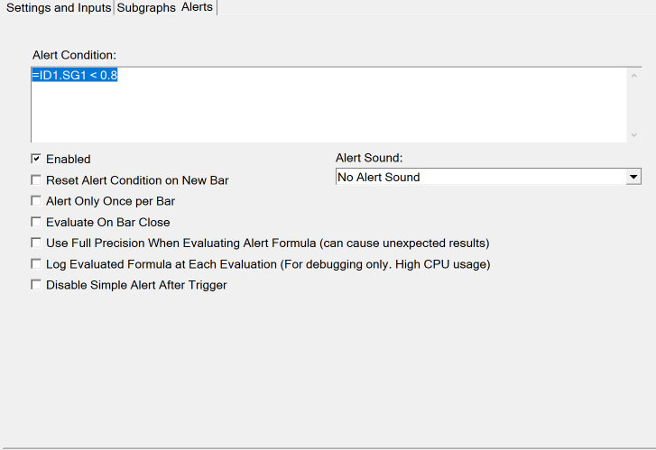Click the Alert Condition scrollbar down arrow
The height and width of the screenshot is (450, 656).
tap(633, 134)
